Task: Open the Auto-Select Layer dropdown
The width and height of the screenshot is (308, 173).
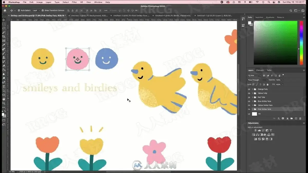Action: click(x=36, y=11)
